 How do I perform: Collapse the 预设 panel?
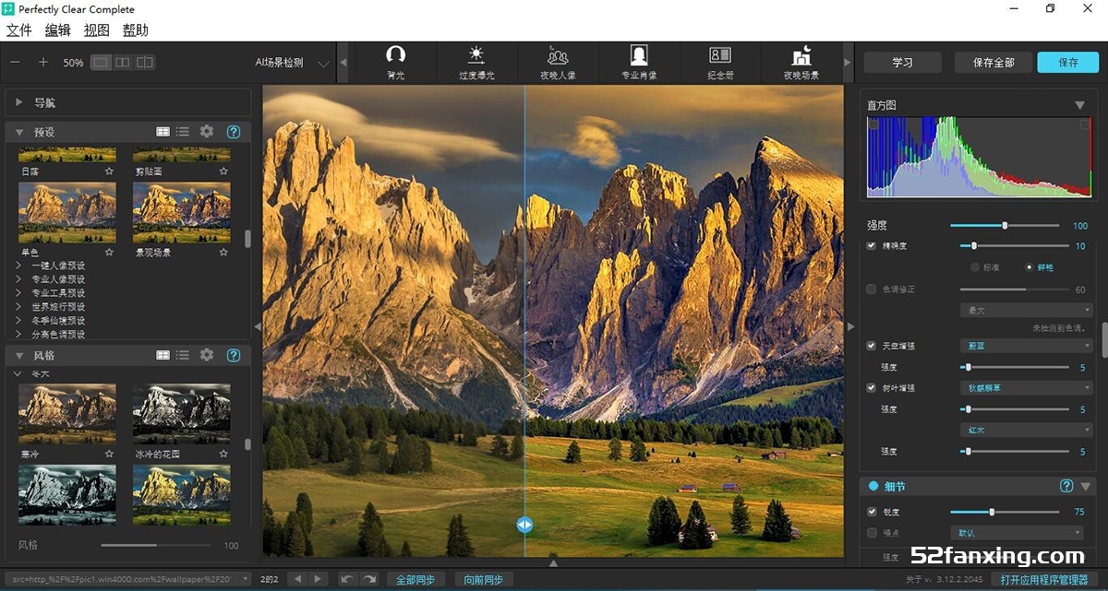(x=18, y=132)
